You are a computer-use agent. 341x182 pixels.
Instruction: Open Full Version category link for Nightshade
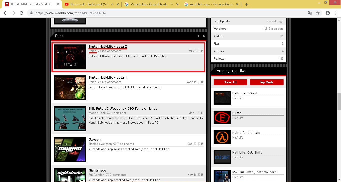coord(96,175)
